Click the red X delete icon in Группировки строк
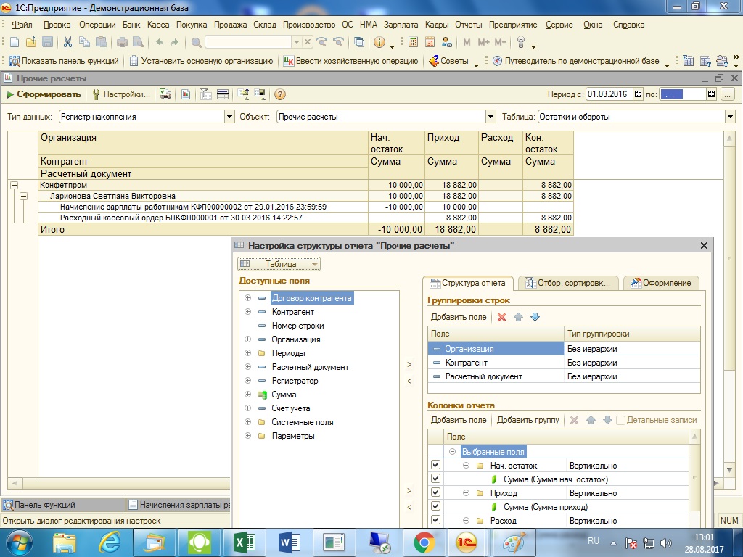743x557 pixels. pos(501,318)
